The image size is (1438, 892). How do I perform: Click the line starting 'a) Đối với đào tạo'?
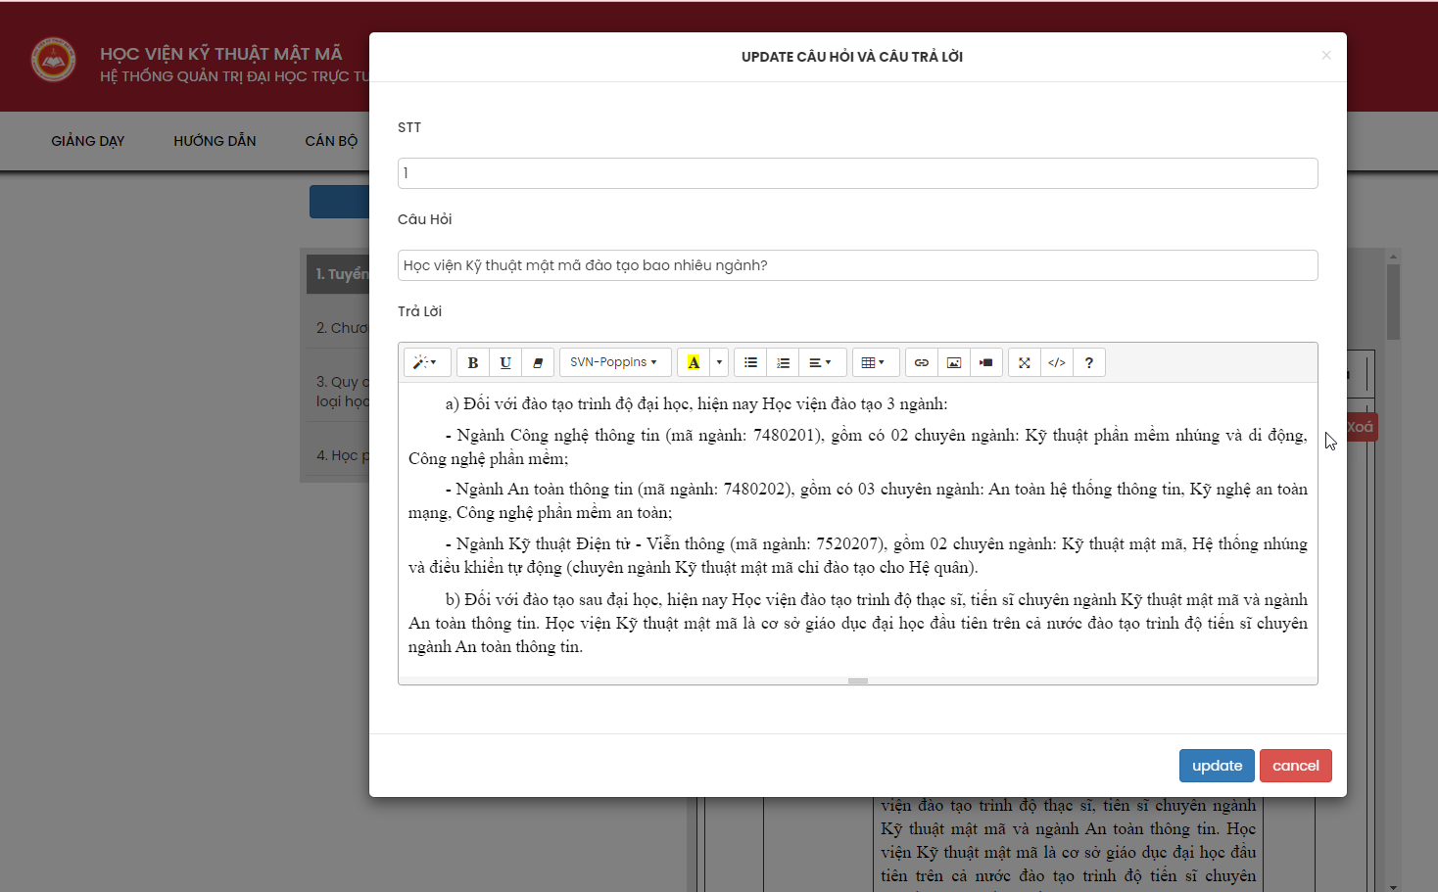point(696,404)
